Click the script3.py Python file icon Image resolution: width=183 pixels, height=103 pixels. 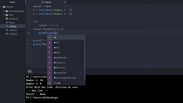(x=7, y=34)
